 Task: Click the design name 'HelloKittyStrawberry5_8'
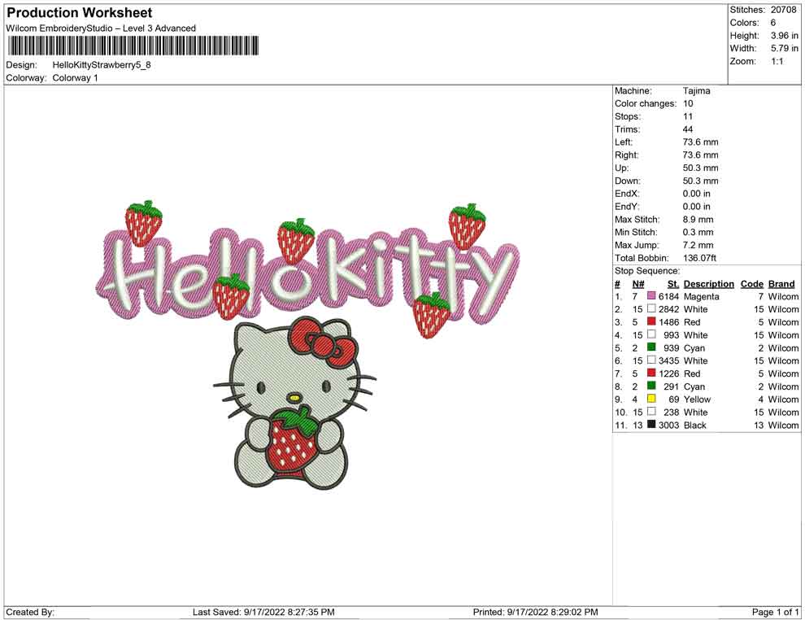102,65
